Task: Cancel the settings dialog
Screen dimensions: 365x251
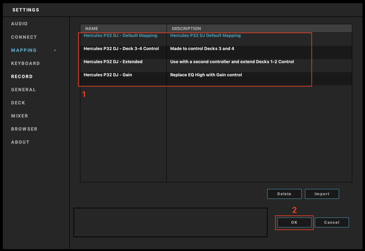Action: click(x=331, y=222)
